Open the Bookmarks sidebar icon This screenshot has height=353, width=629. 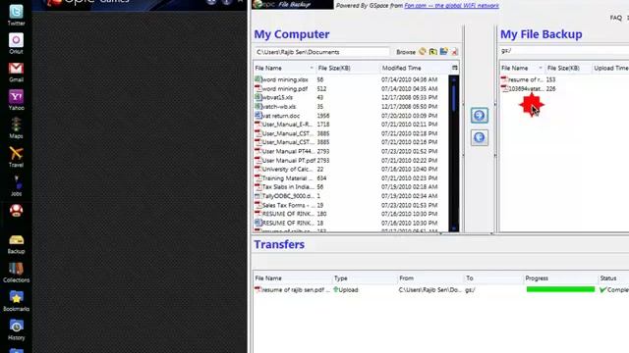point(16,301)
